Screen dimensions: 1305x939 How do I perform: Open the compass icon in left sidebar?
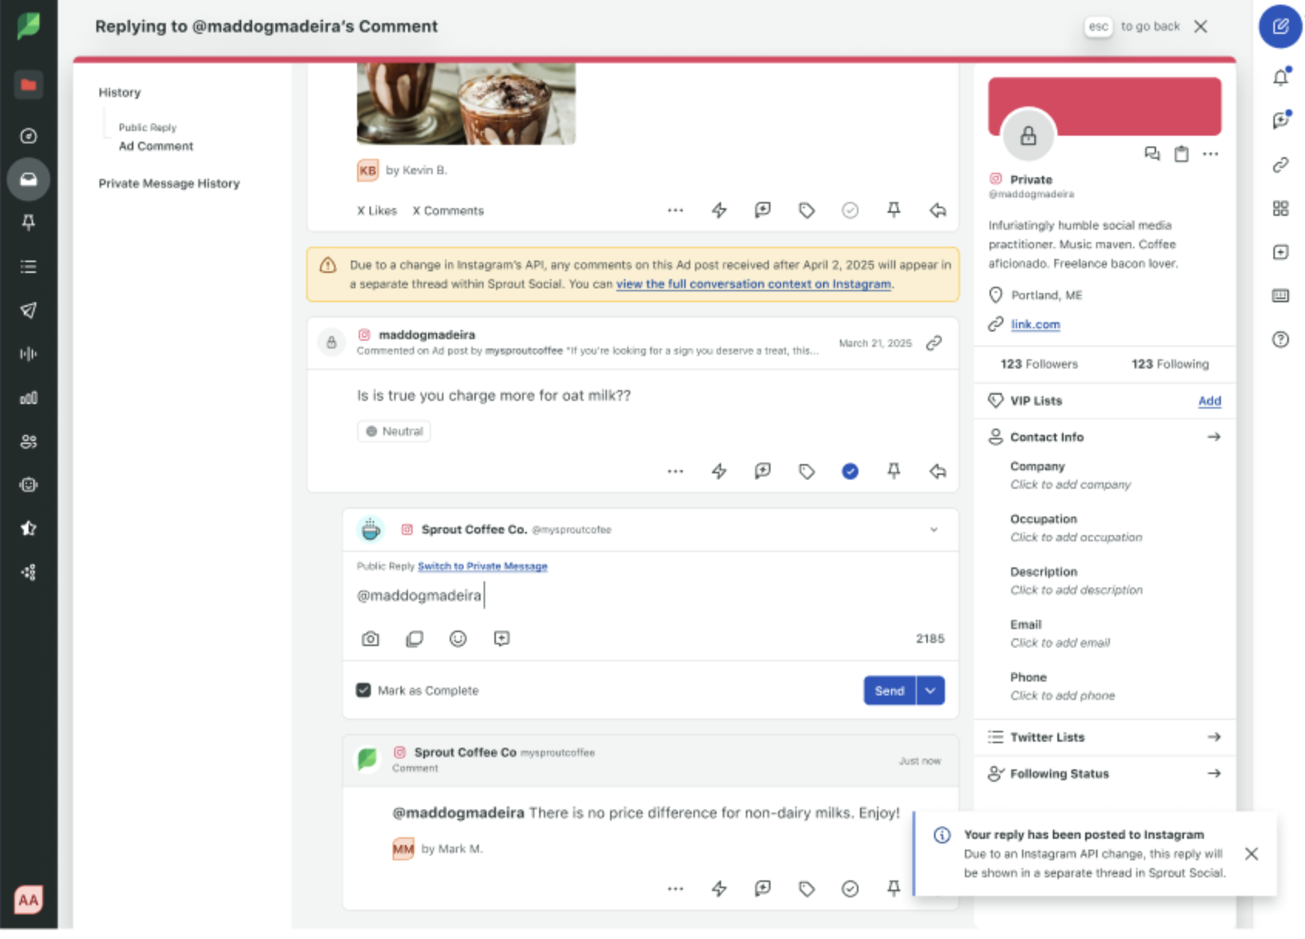tap(29, 136)
